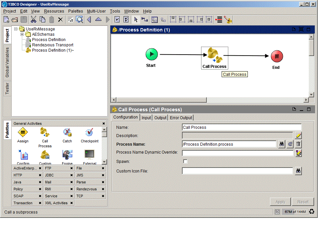328x245 pixels.
Task: Open the Global Variables side tab
Action: coord(7,62)
